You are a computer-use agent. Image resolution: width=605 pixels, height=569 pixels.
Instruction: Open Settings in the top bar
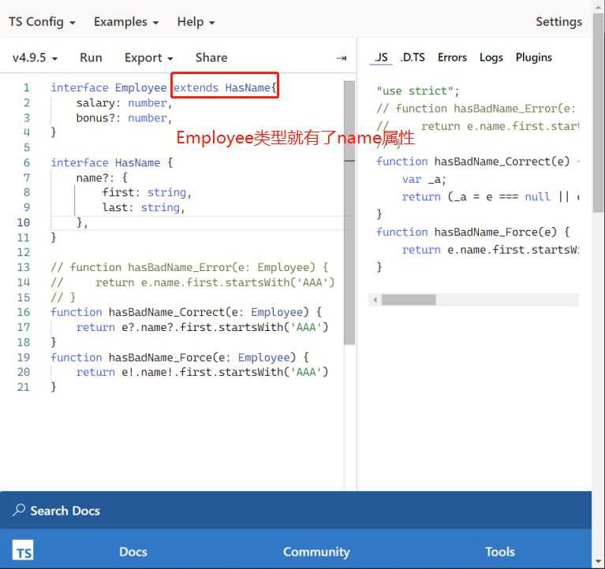(558, 22)
